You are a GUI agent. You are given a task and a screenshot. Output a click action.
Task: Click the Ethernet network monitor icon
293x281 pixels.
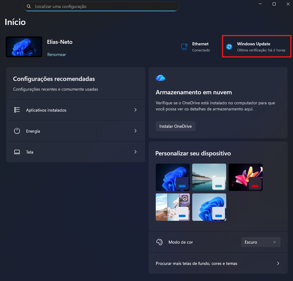tap(184, 47)
